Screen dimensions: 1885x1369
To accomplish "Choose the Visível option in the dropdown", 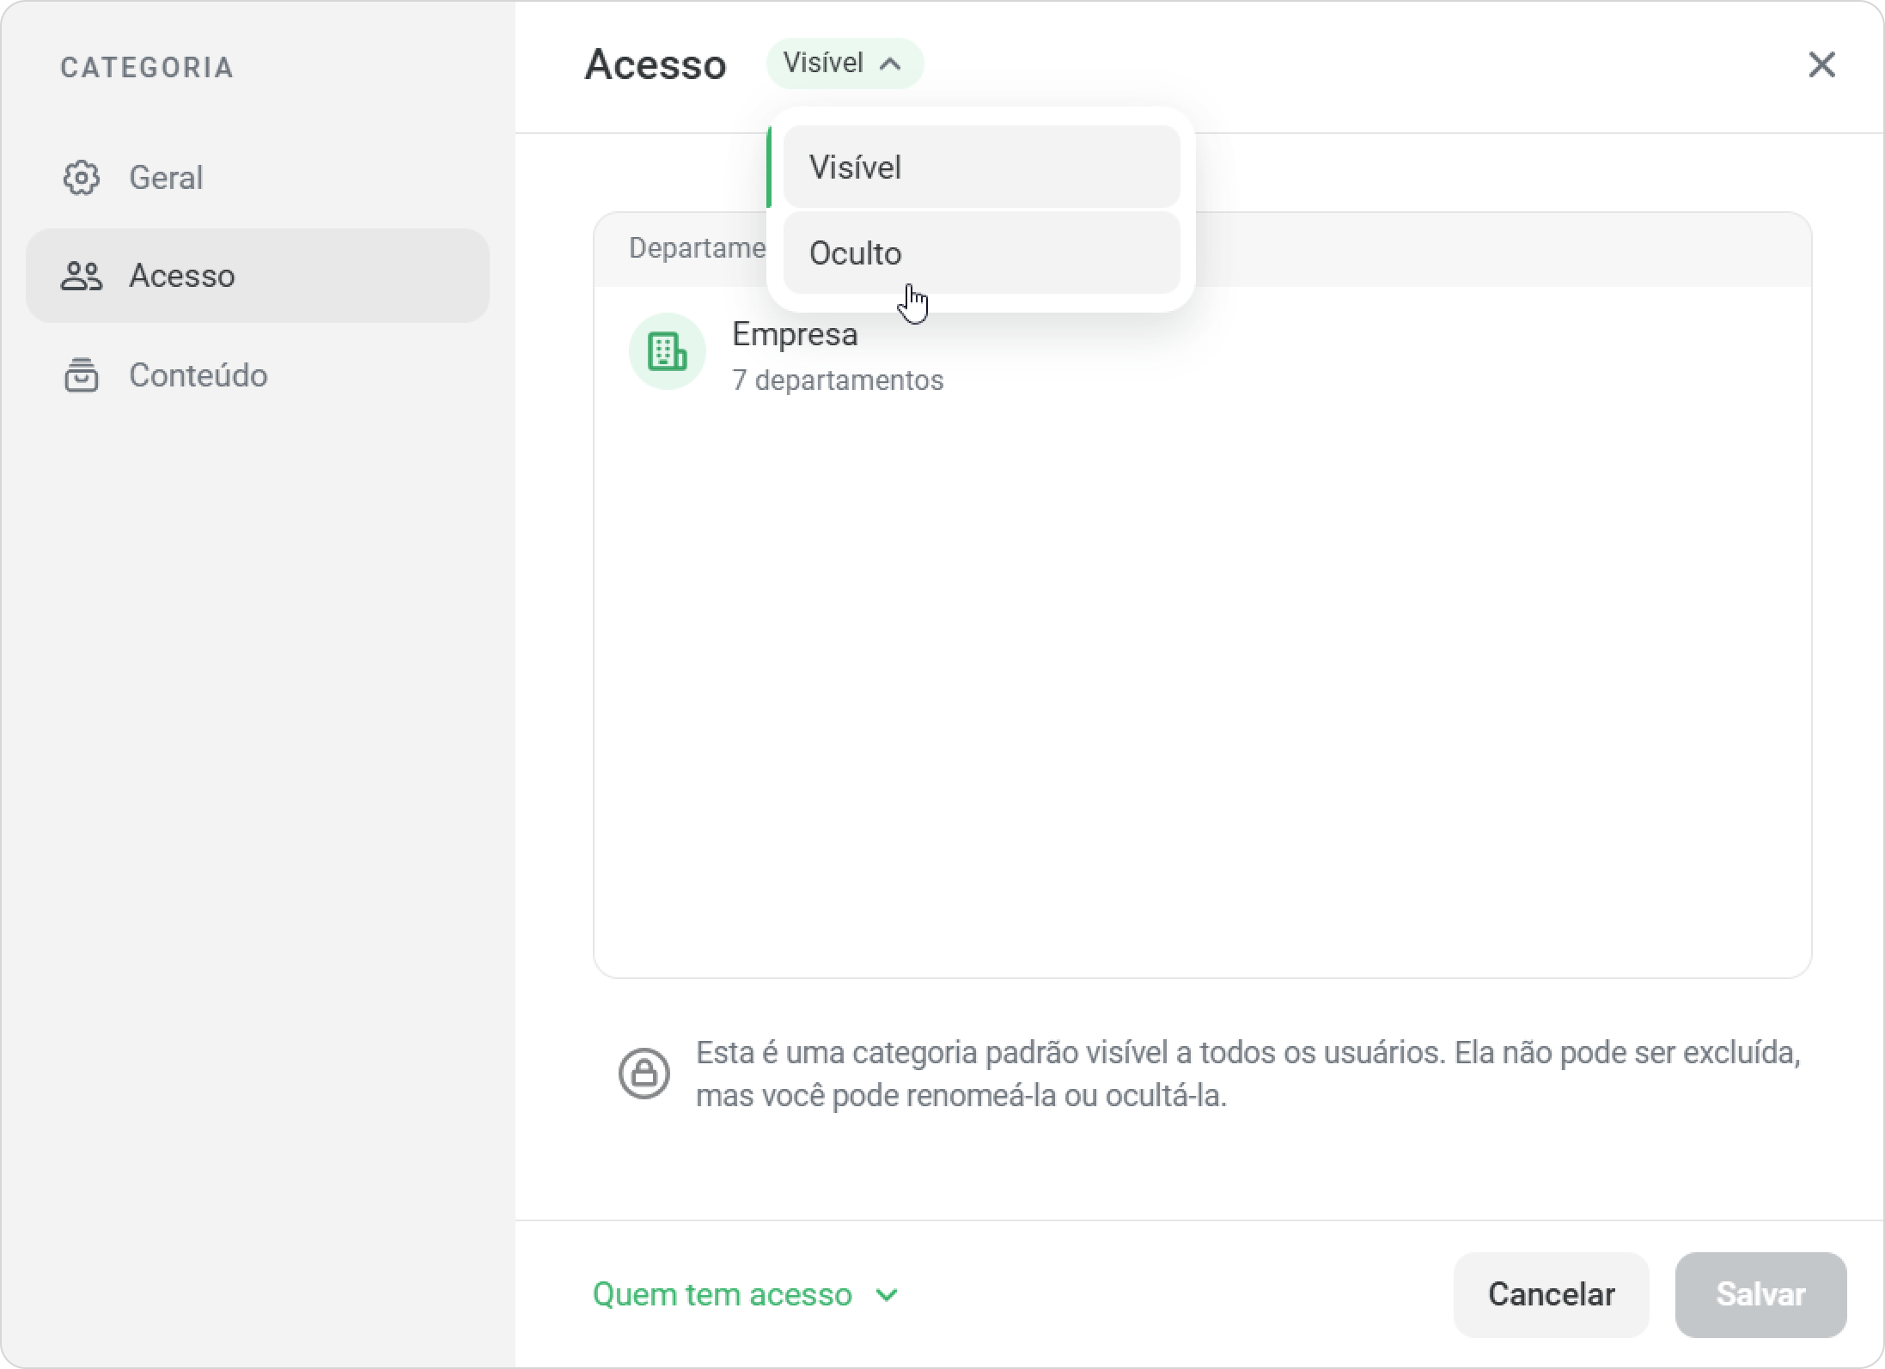I will pos(982,167).
